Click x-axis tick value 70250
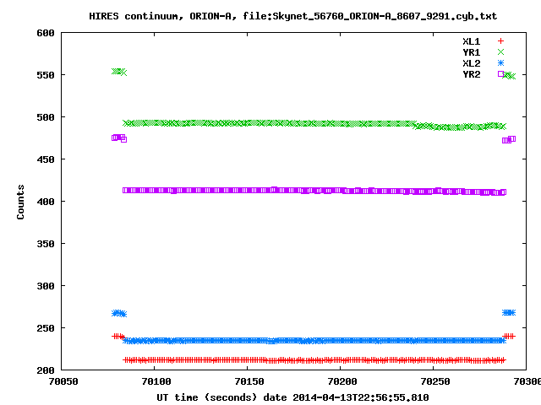The width and height of the screenshot is (541, 405). pyautogui.click(x=435, y=381)
